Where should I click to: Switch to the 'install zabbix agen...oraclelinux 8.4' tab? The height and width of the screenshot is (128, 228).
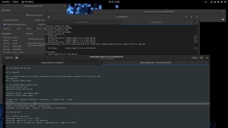[155, 63]
